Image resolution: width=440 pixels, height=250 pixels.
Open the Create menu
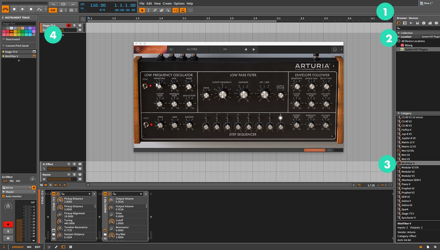(167, 4)
